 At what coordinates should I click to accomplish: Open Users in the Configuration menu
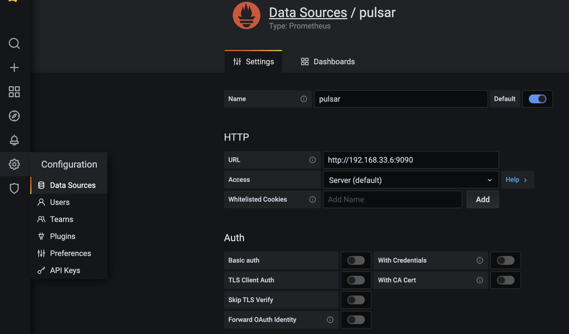[69, 202]
